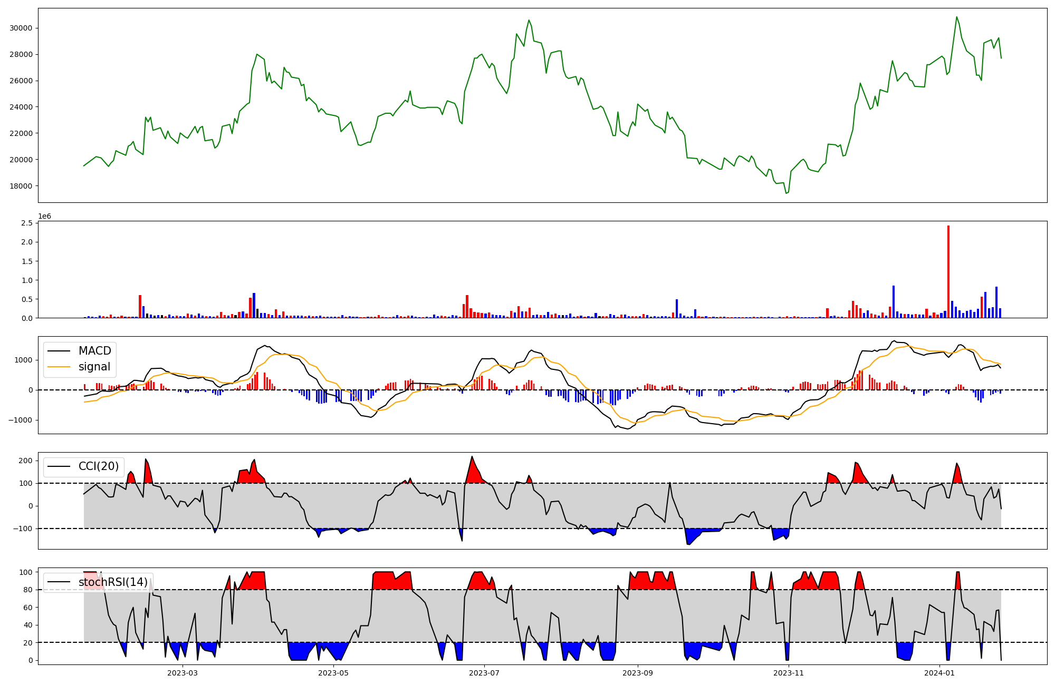Click the 30000 price axis label
The image size is (1055, 685).
tap(21, 28)
